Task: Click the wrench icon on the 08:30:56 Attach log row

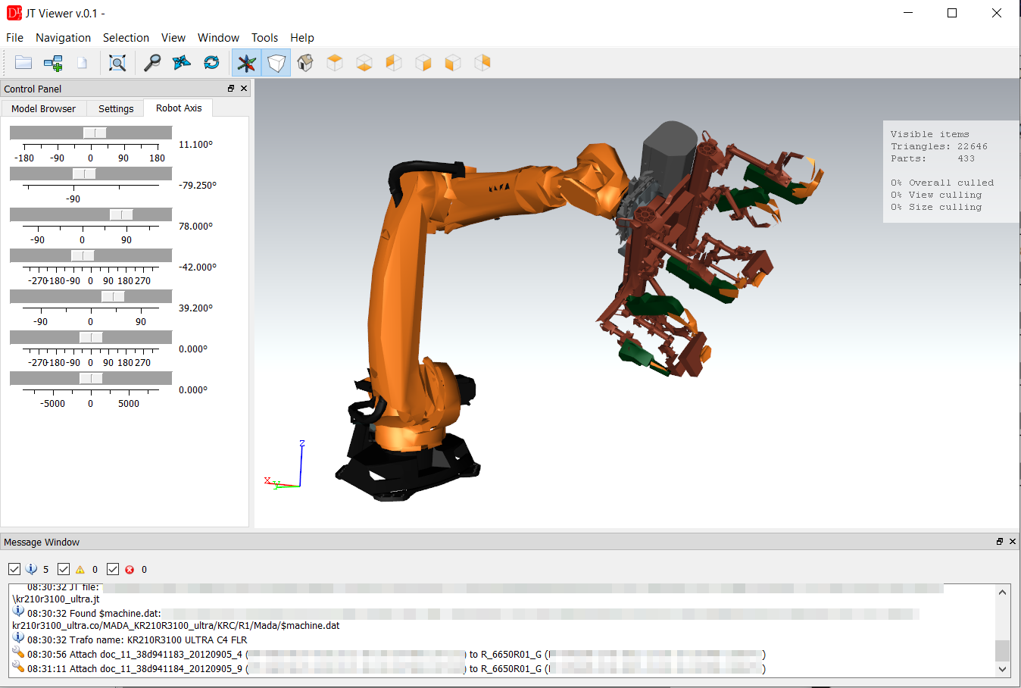Action: (18, 653)
